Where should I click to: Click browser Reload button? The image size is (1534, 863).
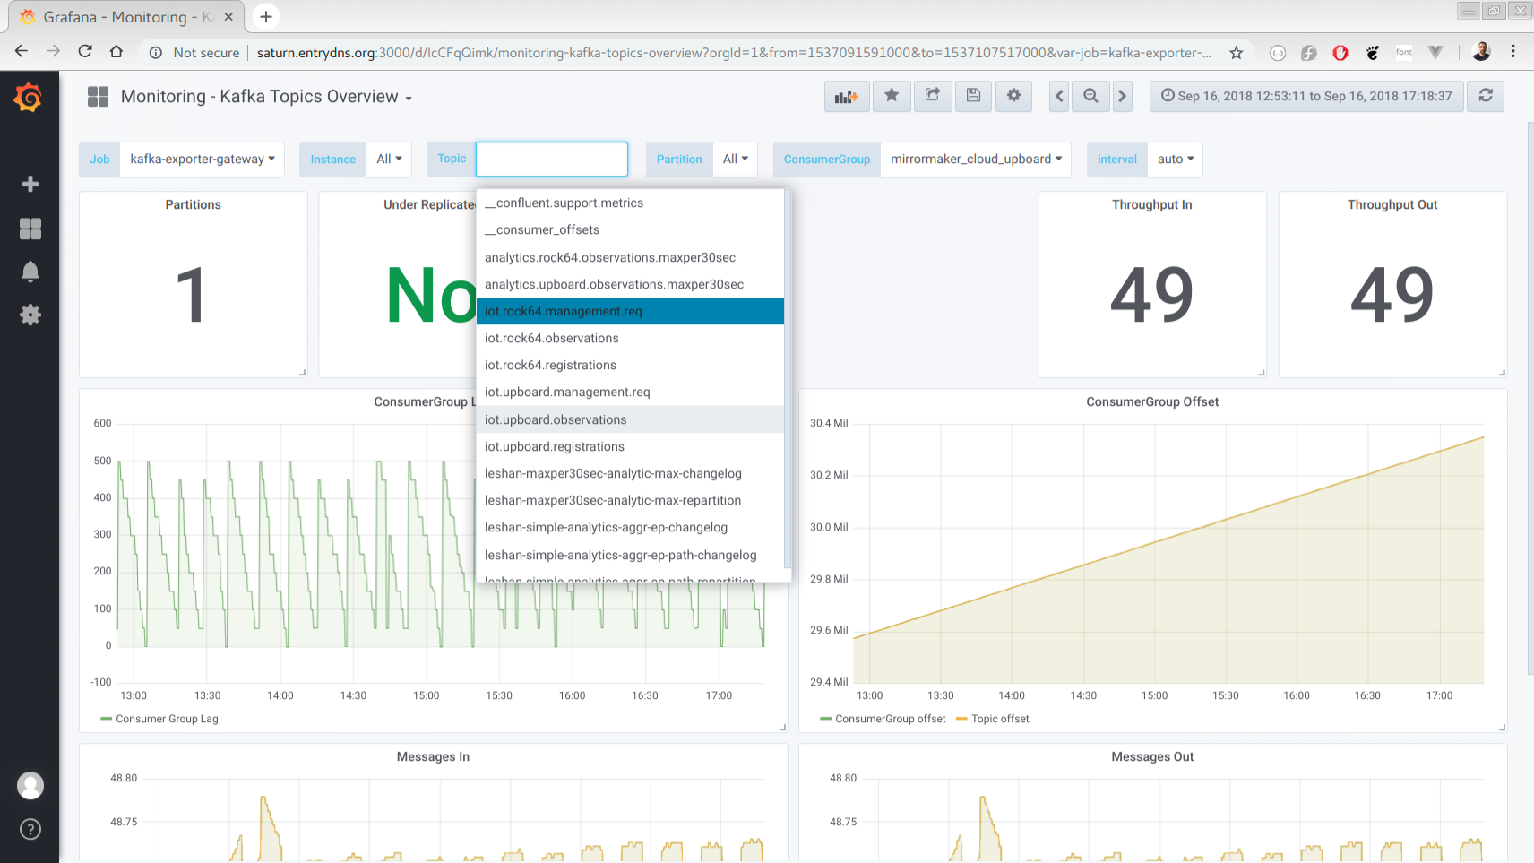85,51
